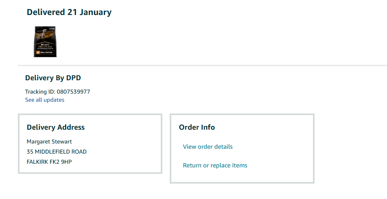Click the Tracking ID label text
Image resolution: width=387 pixels, height=199 pixels.
pyautogui.click(x=40, y=92)
